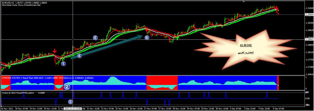Select the 1.29043 horizontal line price tag
Viewport: 314px width, 111px height.
309,40
